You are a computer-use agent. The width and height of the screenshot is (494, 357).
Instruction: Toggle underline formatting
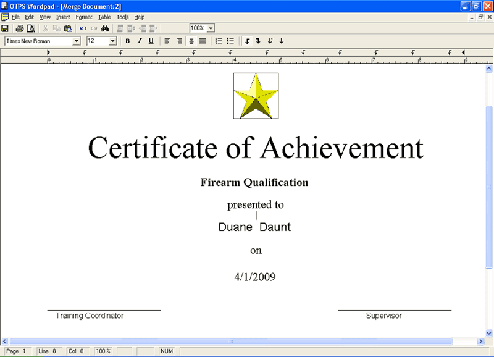click(x=151, y=41)
